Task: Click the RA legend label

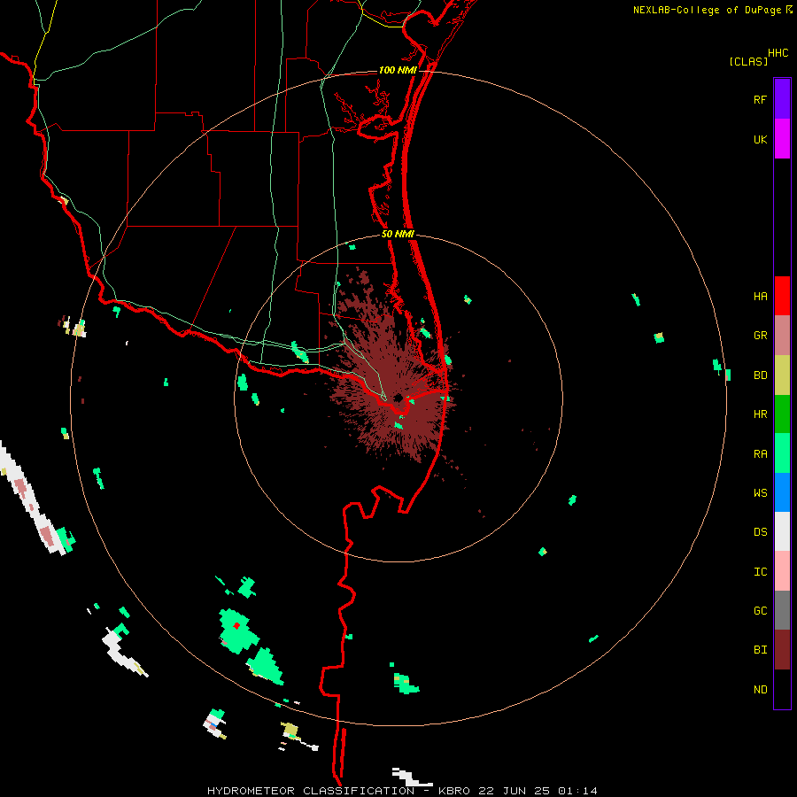Action: (760, 454)
